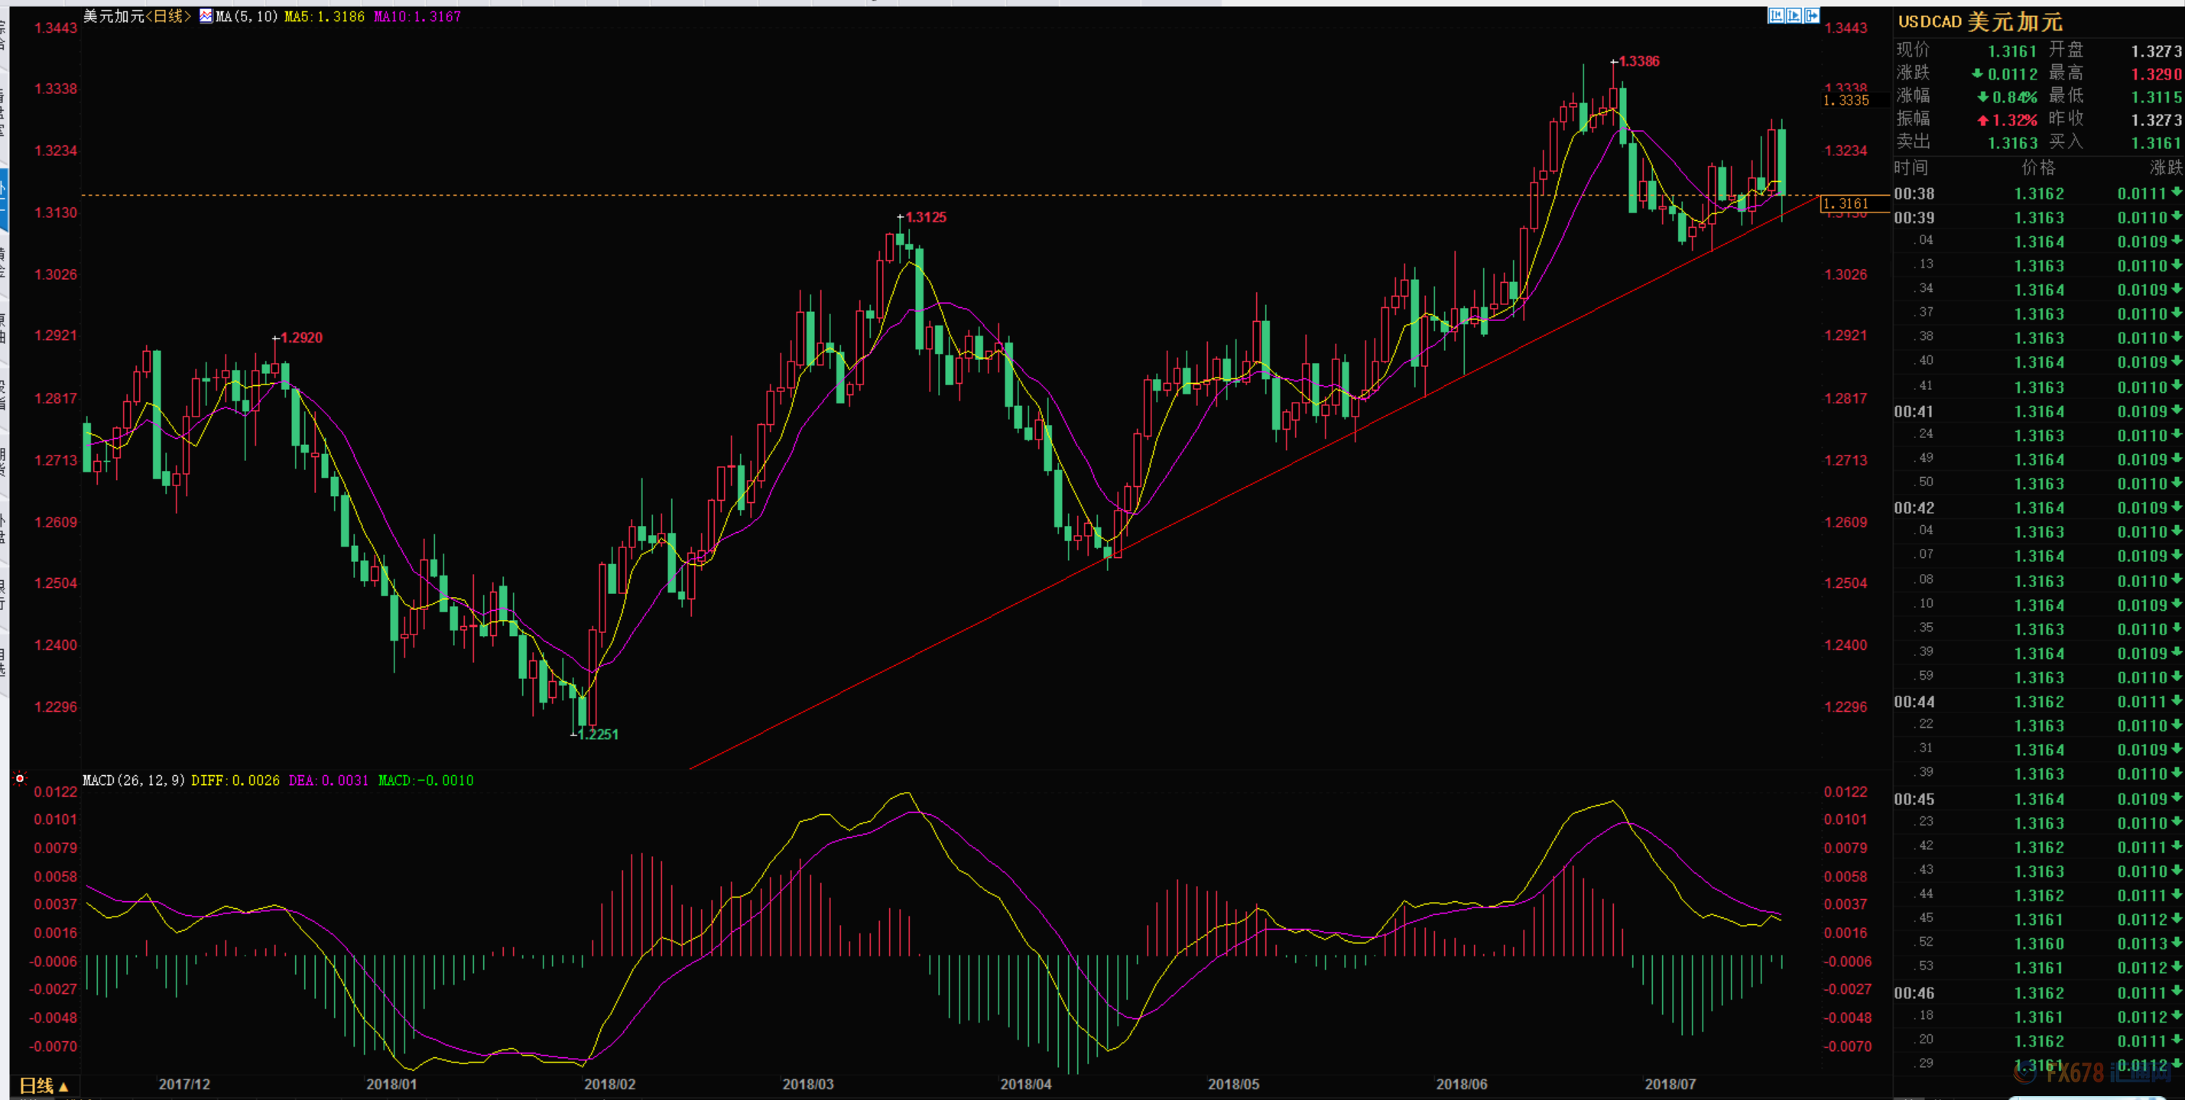Viewport: 2185px width, 1100px height.
Task: Select the 00:41 tick row
Action: point(2038,412)
